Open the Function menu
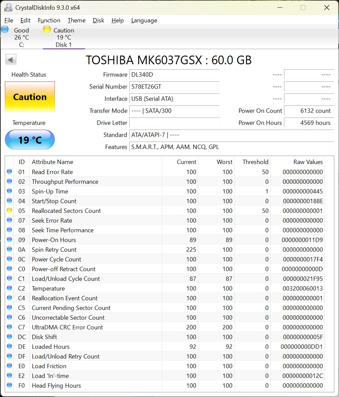Screen dimensions: 339x397 point(49,20)
